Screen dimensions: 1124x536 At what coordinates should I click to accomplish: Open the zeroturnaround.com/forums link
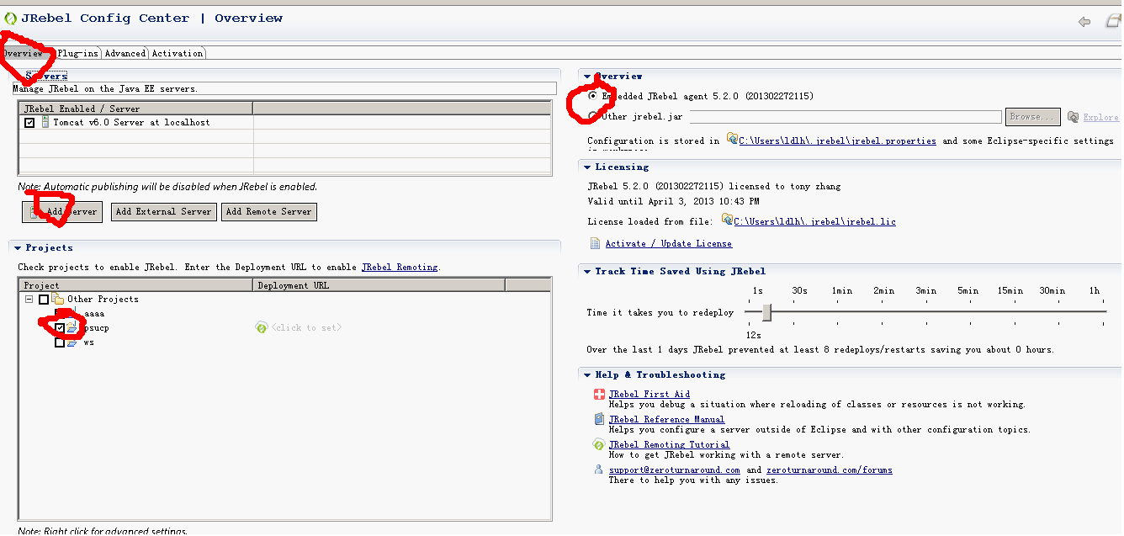(x=830, y=470)
